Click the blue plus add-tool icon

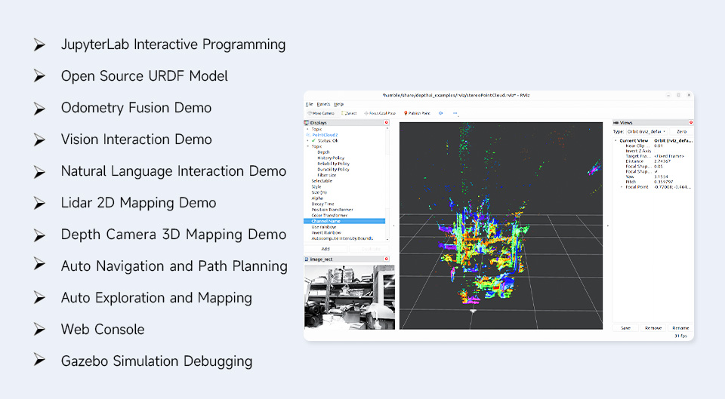[x=440, y=113]
